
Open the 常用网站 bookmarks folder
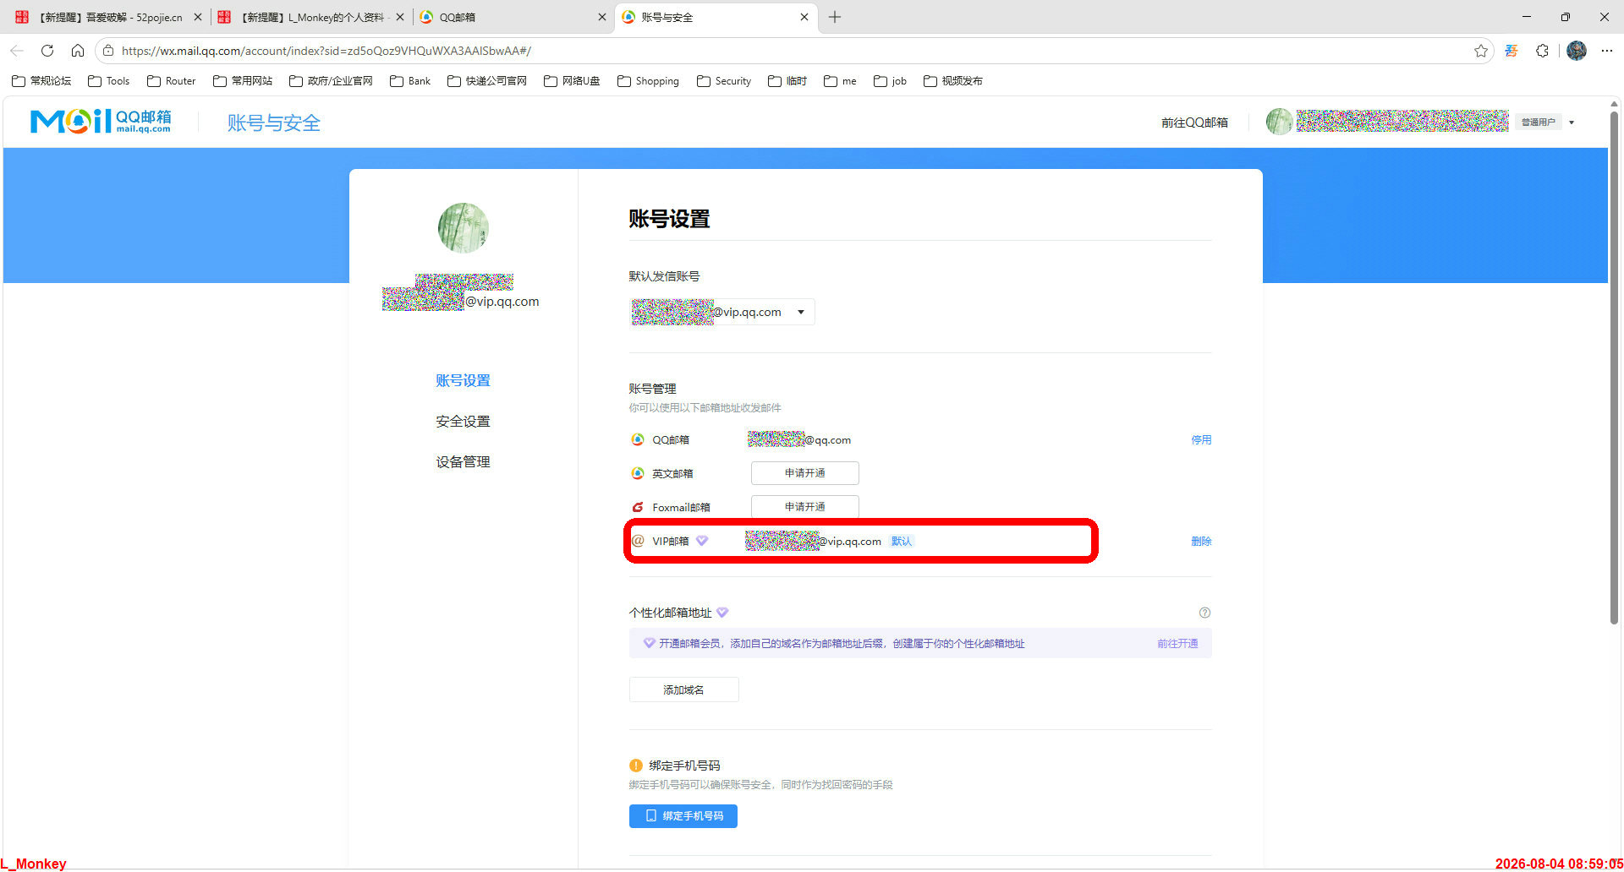[243, 81]
